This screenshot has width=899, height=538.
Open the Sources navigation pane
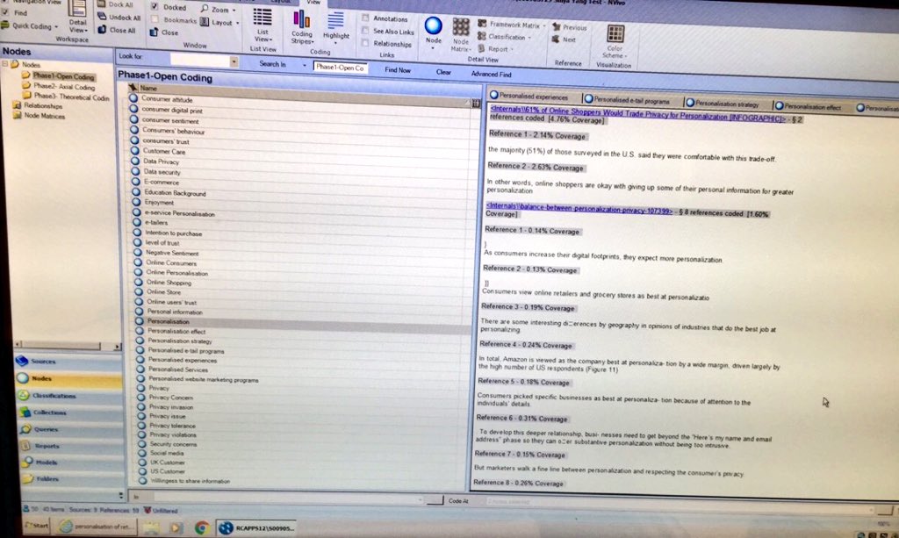tap(68, 361)
